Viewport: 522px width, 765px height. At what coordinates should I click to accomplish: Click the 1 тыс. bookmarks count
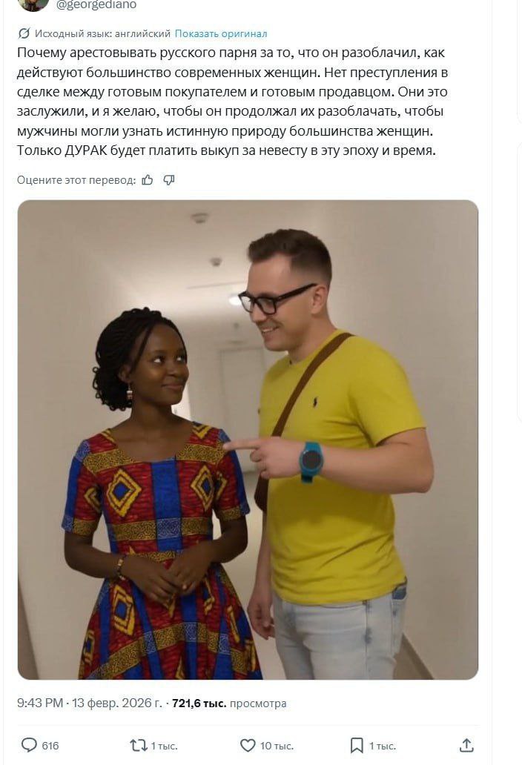pos(383,746)
